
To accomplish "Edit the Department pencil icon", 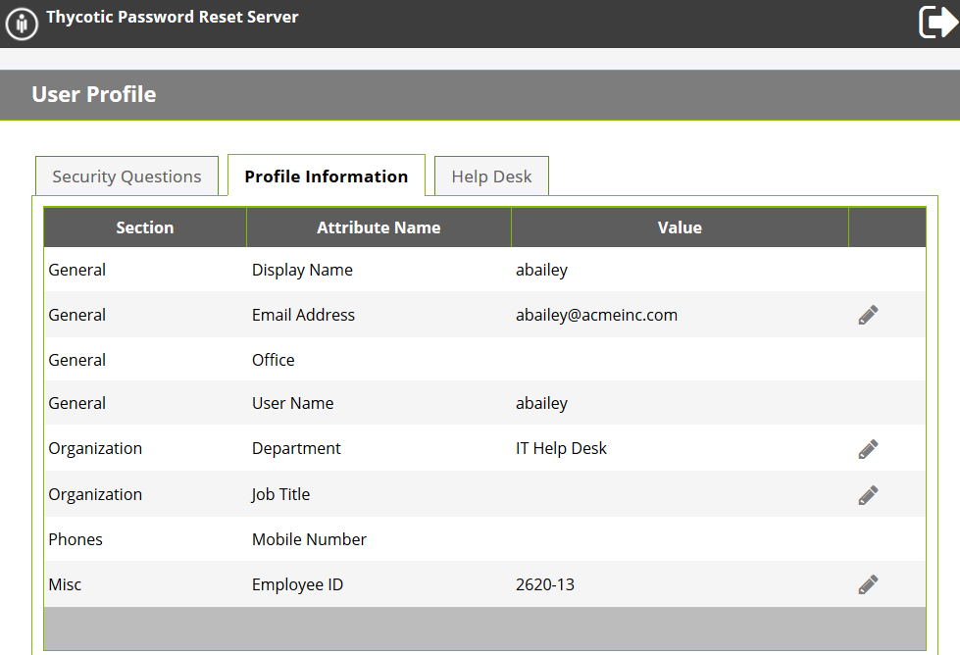I will tap(868, 449).
